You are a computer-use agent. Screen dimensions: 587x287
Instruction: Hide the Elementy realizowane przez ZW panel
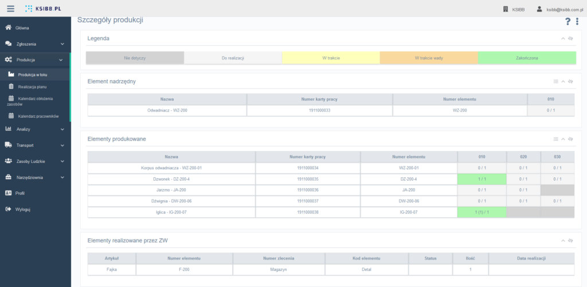(x=570, y=240)
